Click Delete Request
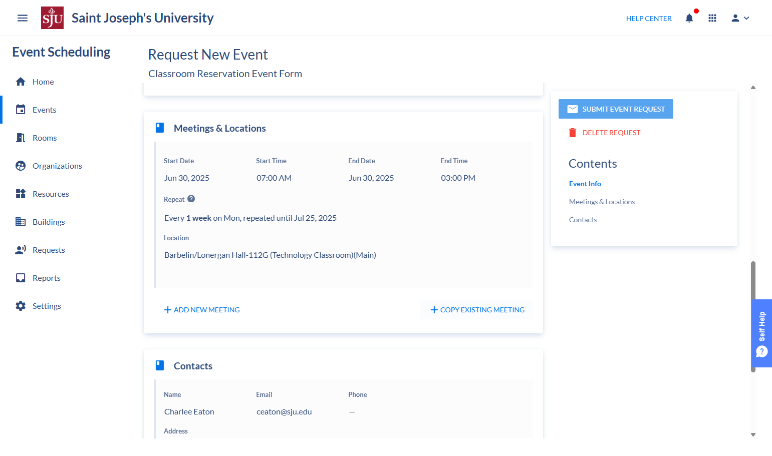The width and height of the screenshot is (772, 456). click(x=605, y=133)
